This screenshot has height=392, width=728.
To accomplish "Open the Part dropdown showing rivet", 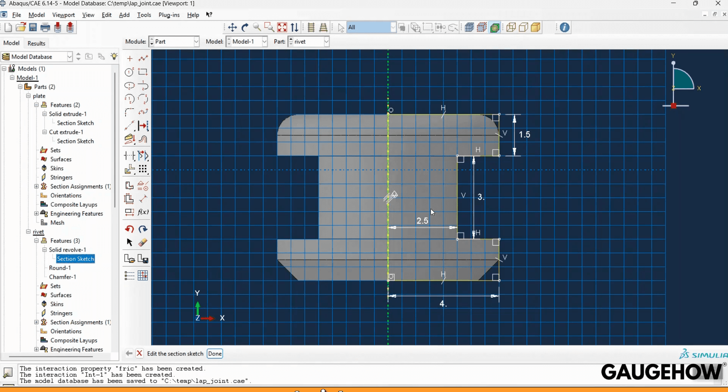I will point(326,42).
